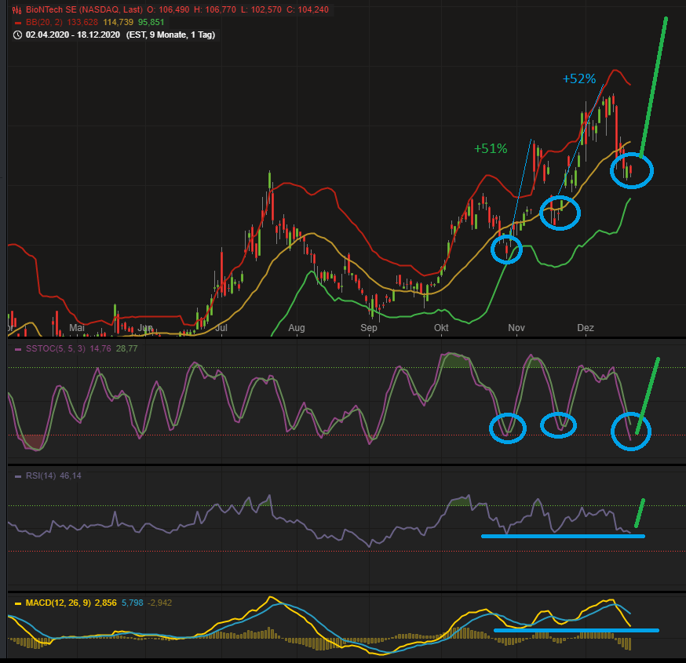Click the Okt axis label
The height and width of the screenshot is (663, 686).
pos(441,327)
